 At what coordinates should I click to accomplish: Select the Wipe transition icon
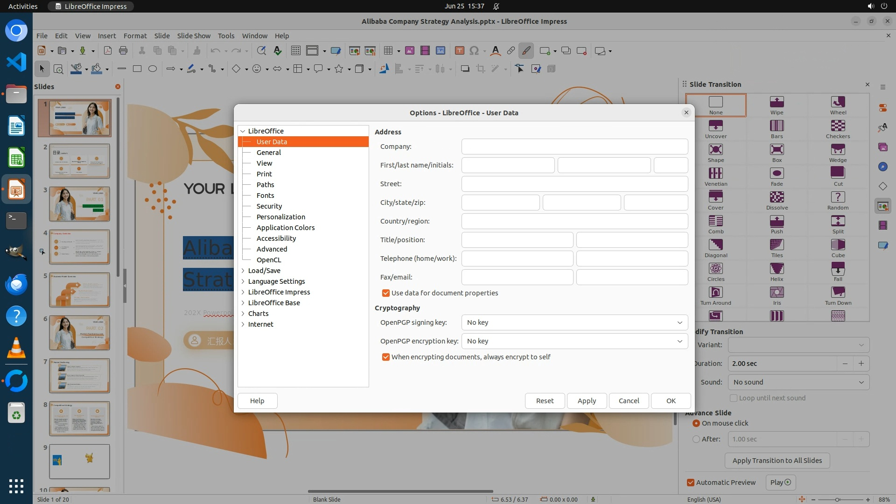pyautogui.click(x=777, y=102)
